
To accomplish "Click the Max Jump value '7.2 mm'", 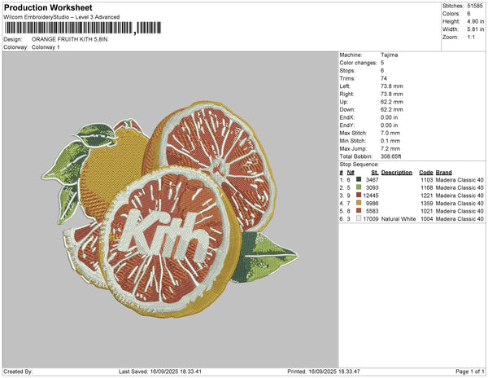I will [390, 148].
